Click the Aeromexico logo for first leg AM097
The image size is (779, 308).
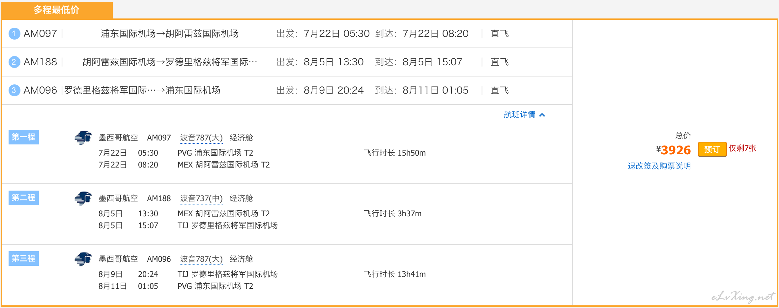83,138
